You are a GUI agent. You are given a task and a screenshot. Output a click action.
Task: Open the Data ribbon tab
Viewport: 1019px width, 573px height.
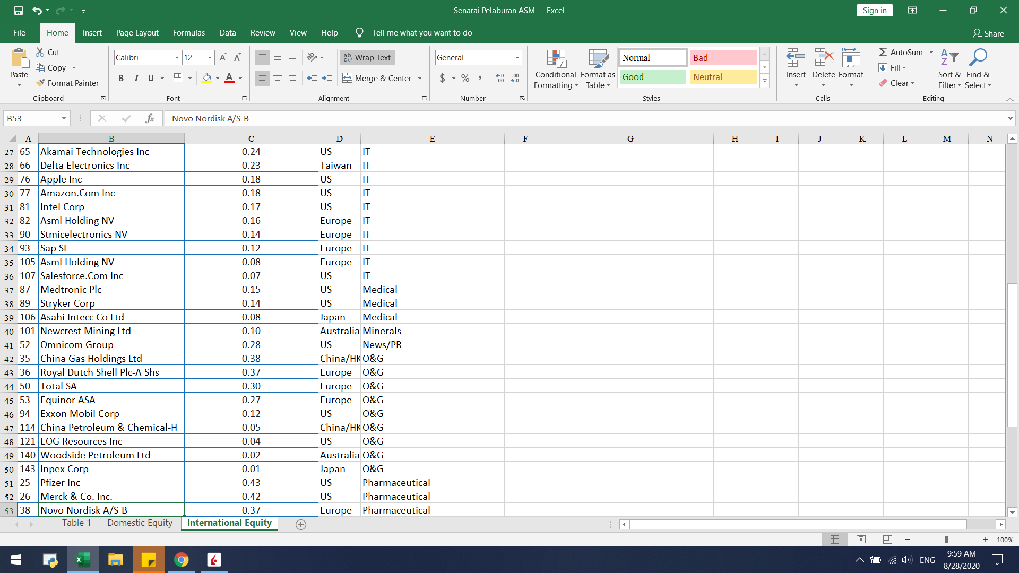[227, 33]
